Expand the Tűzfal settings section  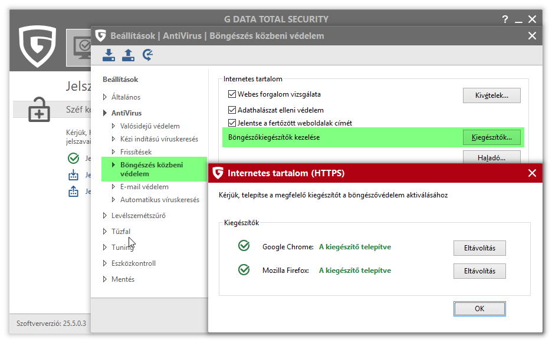(106, 232)
